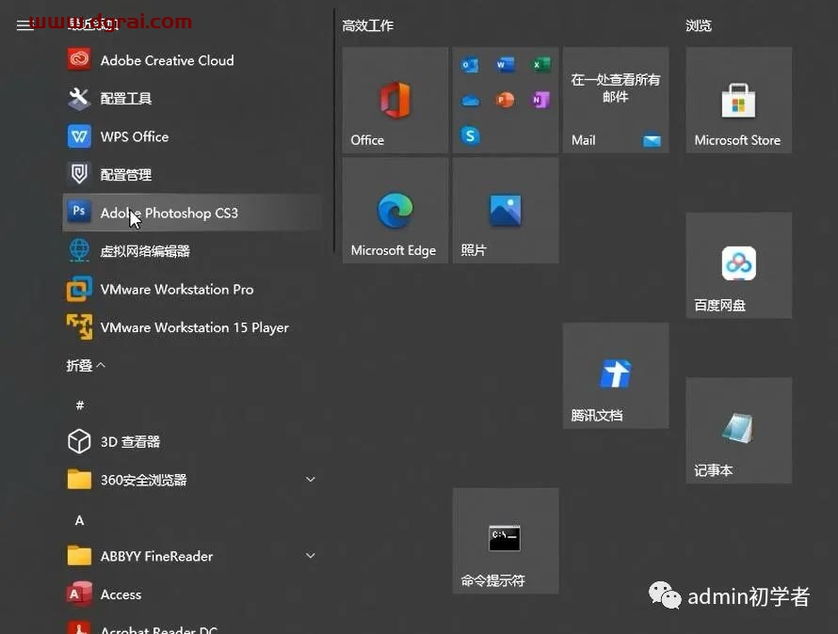The width and height of the screenshot is (838, 634).
Task: Launch Access from the app list
Action: 192,594
